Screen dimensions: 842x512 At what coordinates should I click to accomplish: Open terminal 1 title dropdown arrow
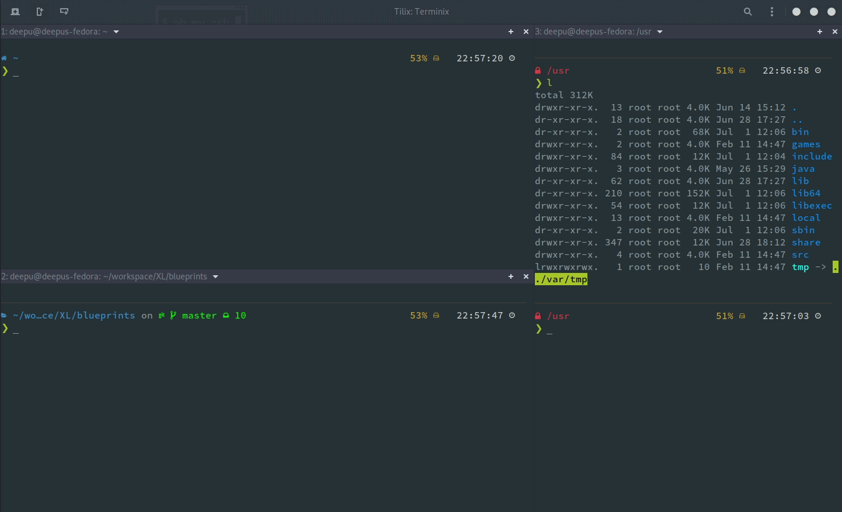coord(116,32)
